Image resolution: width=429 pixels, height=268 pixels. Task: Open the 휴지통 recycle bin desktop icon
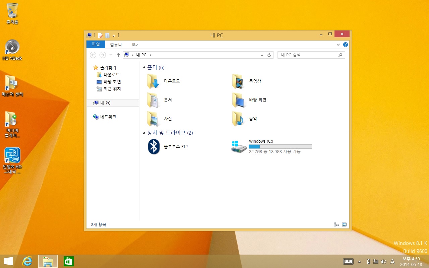[12, 13]
